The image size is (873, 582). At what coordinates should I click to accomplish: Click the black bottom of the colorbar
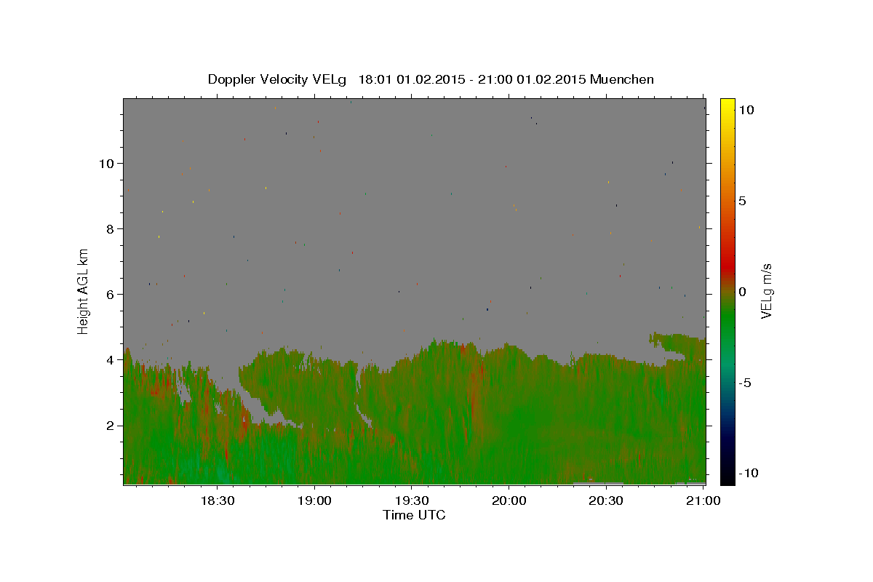pos(727,477)
